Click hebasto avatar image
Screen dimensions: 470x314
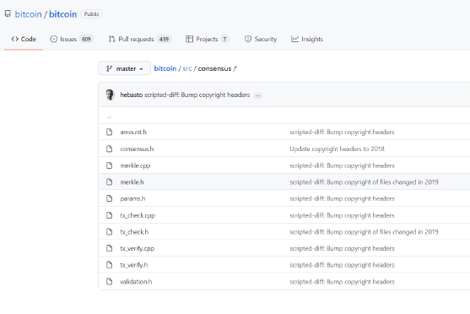pyautogui.click(x=110, y=95)
